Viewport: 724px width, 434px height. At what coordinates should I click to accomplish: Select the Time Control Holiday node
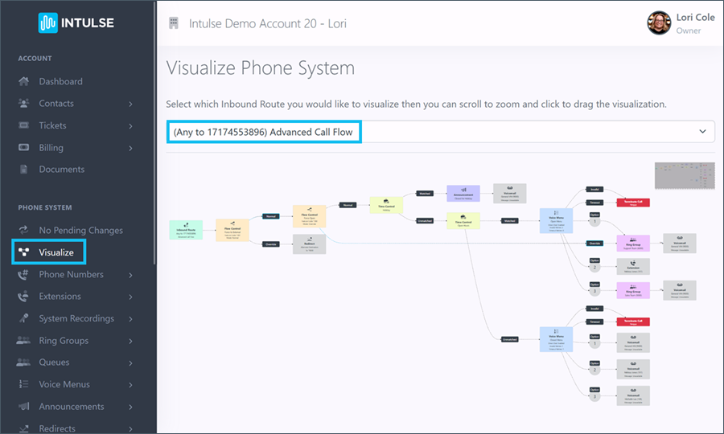click(x=386, y=205)
